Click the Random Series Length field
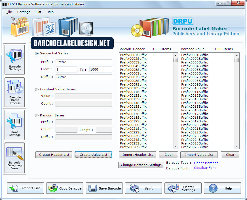 coord(104,129)
